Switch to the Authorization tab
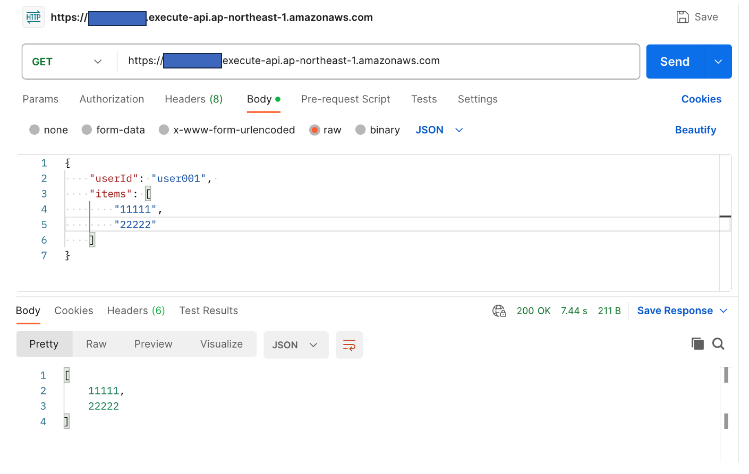Image resolution: width=749 pixels, height=474 pixels. [x=112, y=99]
